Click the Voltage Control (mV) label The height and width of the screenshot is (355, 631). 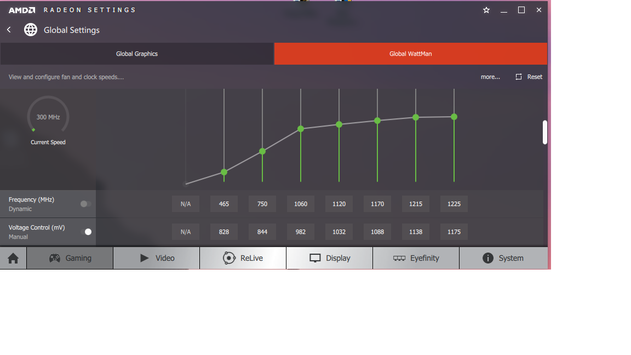[x=37, y=227]
